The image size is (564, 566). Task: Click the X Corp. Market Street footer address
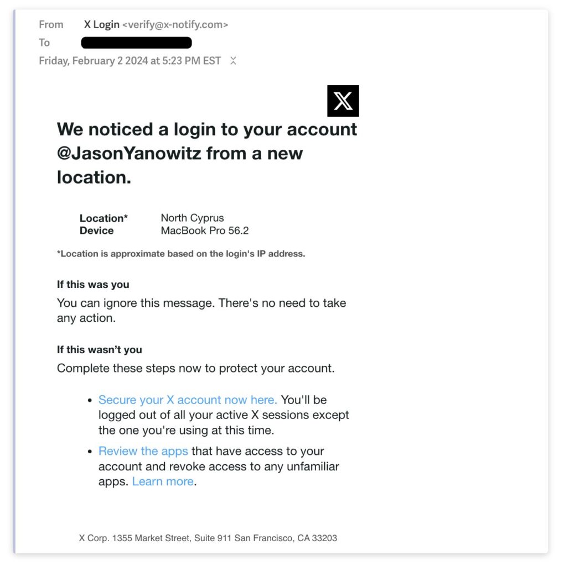(208, 538)
